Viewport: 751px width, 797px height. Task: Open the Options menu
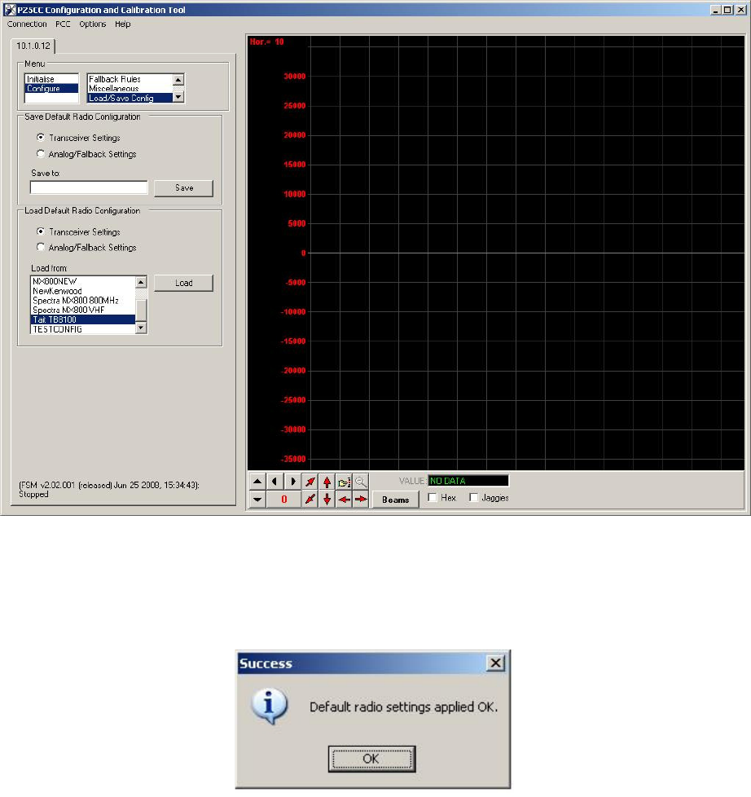pos(93,24)
